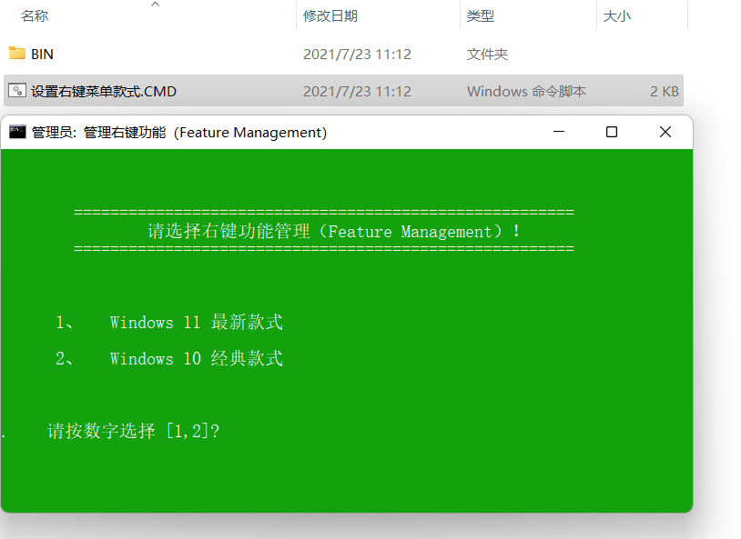Sort files by 类型 column header

click(480, 16)
